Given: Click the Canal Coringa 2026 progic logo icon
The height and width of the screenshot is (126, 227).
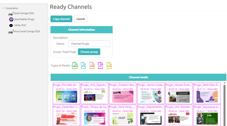Looking at the screenshot, I should pos(11,14).
